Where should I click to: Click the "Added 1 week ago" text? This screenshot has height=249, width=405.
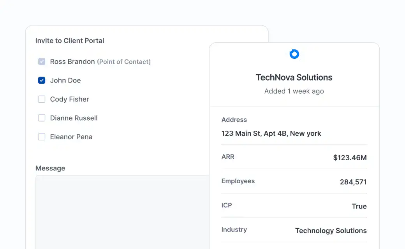(294, 91)
